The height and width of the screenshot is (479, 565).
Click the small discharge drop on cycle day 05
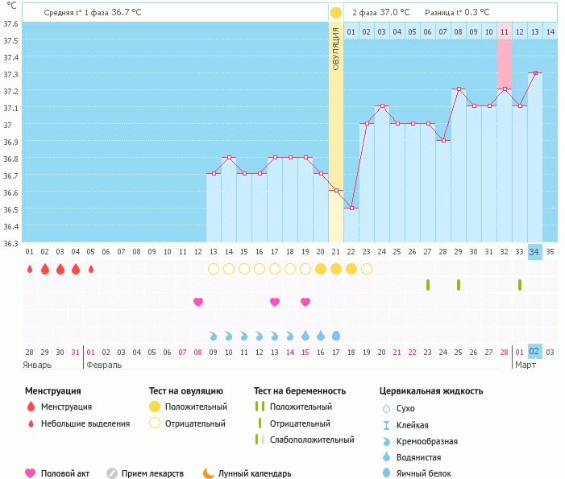click(x=91, y=269)
